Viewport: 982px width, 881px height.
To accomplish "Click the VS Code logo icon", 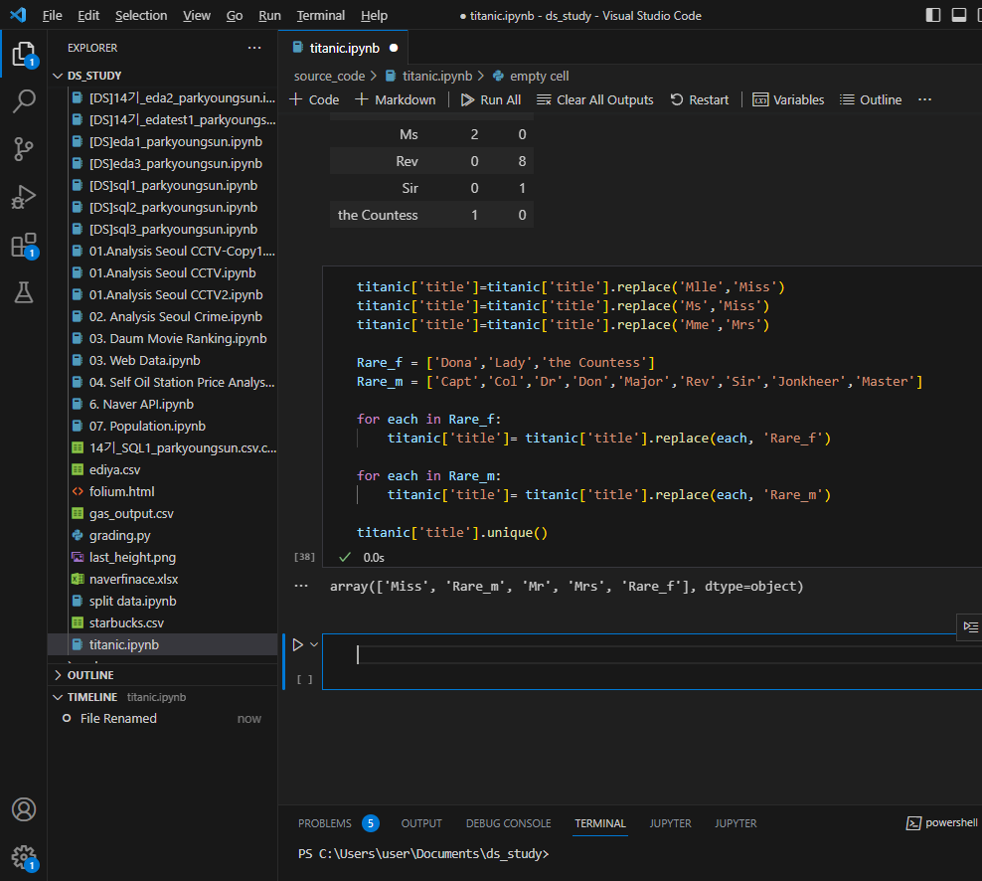I will coord(19,15).
